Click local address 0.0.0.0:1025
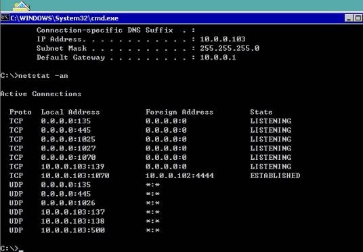 coord(68,139)
